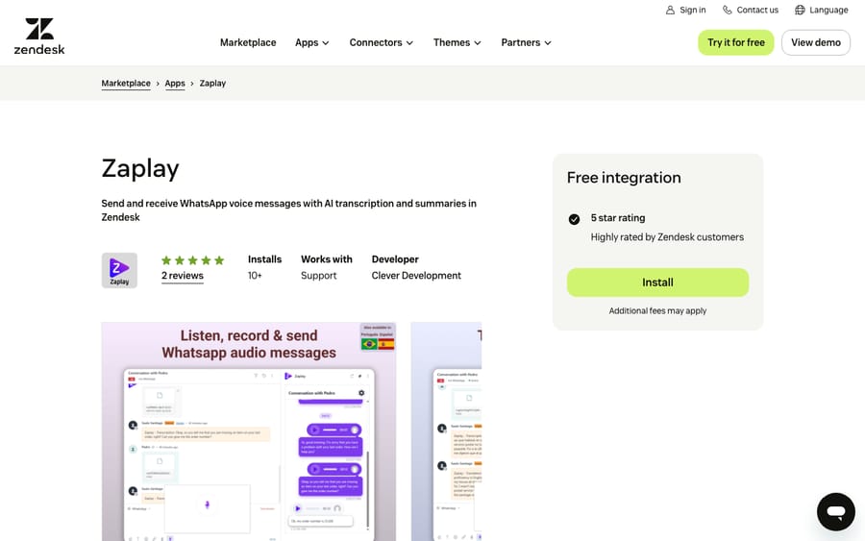Click the View demo button
The height and width of the screenshot is (541, 865).
pyautogui.click(x=815, y=42)
